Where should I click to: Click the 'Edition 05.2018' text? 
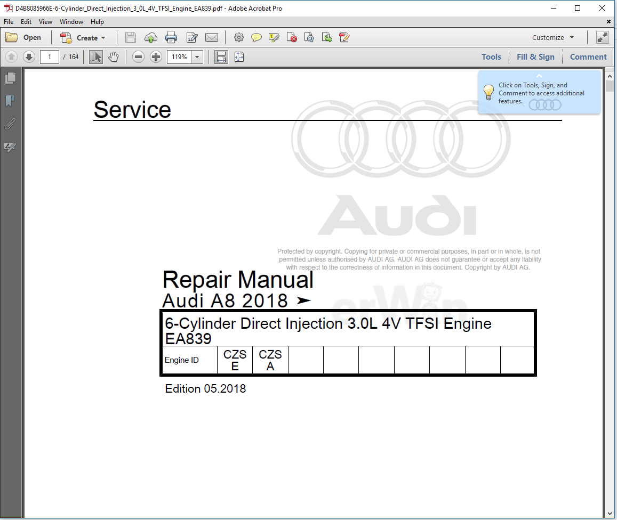point(205,389)
